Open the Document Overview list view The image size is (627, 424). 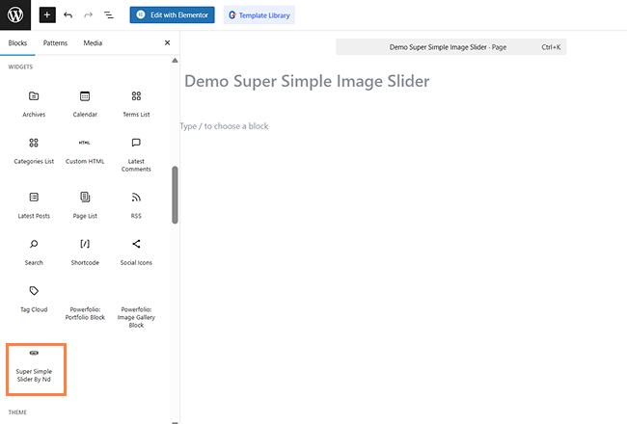click(x=108, y=15)
